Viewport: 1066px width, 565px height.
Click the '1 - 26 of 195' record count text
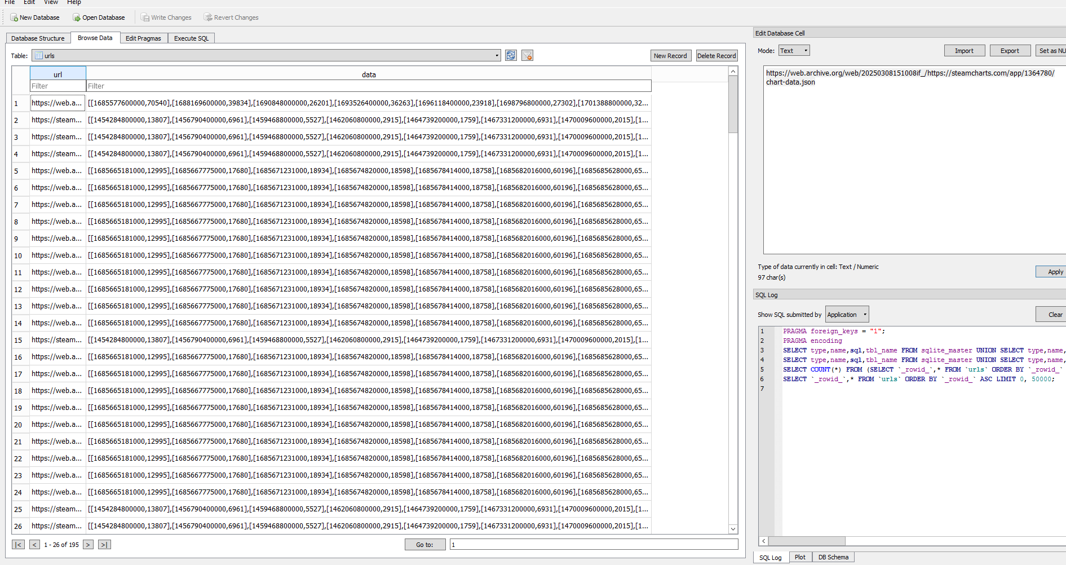coord(61,545)
